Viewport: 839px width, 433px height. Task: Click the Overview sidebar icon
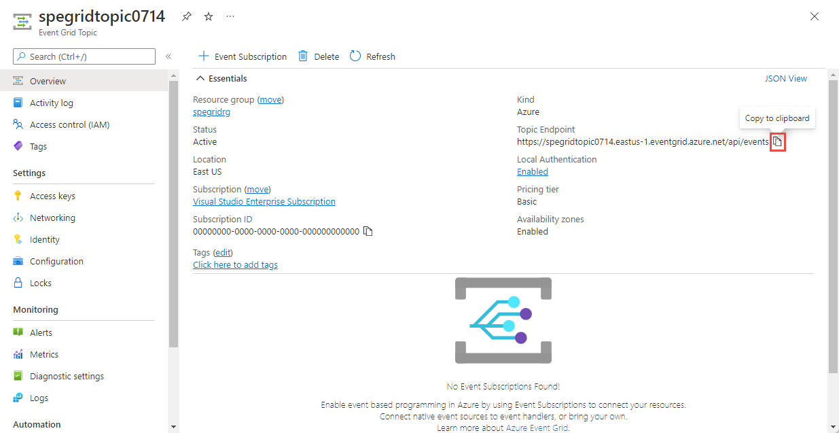(18, 81)
